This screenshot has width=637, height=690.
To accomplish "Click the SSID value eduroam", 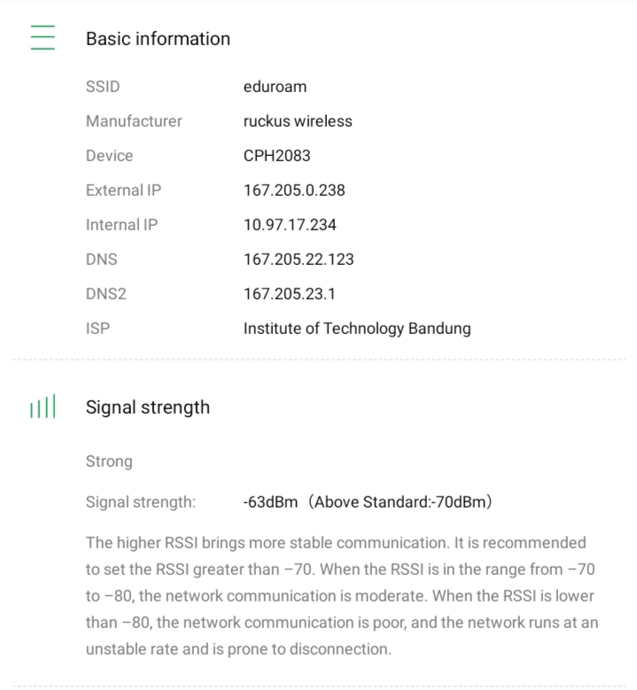I will [x=275, y=87].
